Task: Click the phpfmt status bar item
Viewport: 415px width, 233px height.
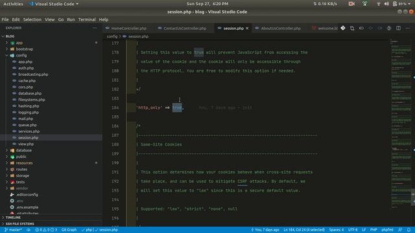Action: click(x=388, y=230)
